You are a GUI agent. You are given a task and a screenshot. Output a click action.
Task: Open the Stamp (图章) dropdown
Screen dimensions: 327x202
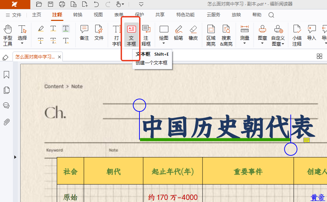263,43
